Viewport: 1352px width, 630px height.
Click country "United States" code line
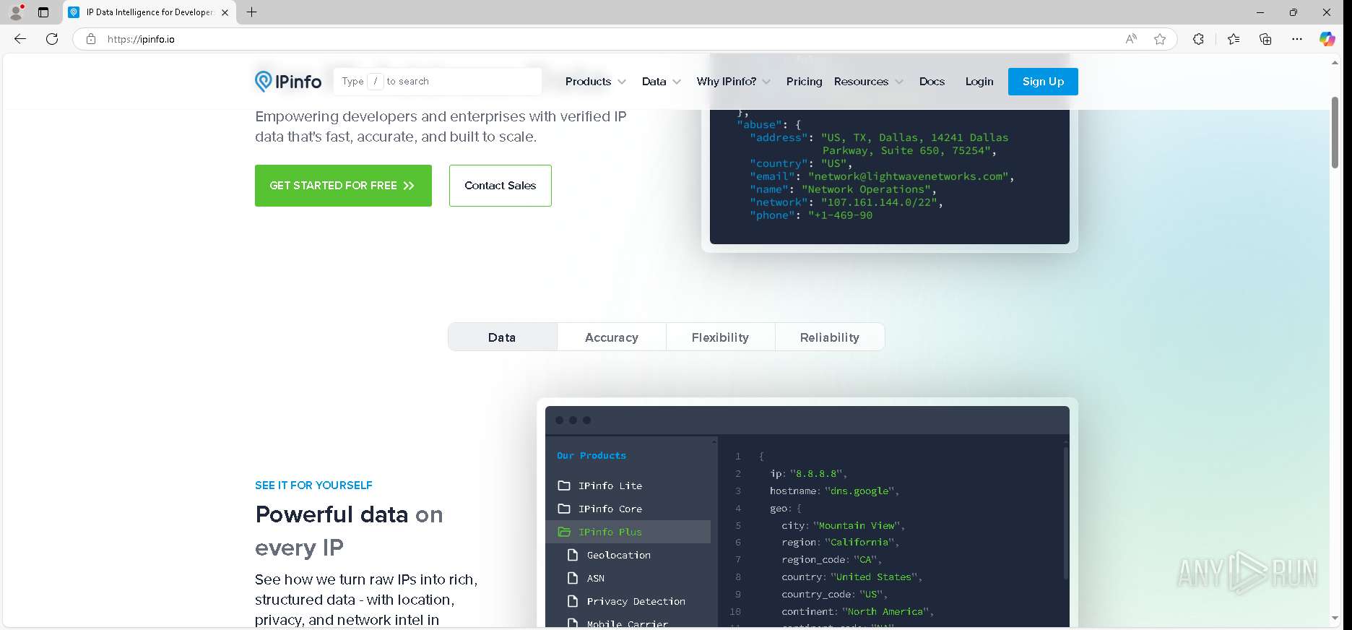(x=852, y=577)
